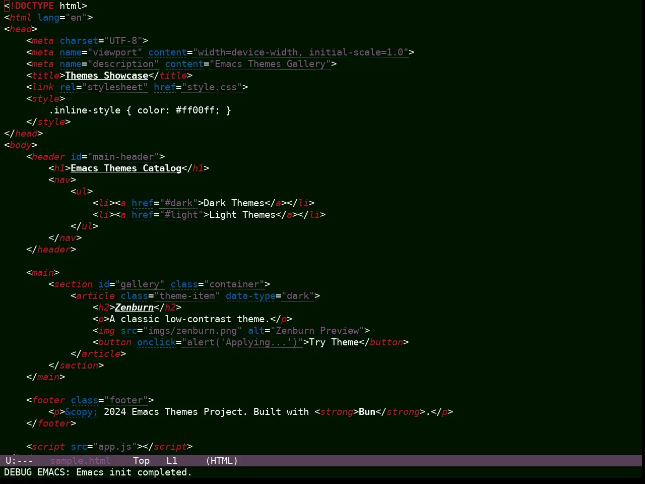Click the sample.html buffer name in mode line
645x484 pixels.
(81, 461)
